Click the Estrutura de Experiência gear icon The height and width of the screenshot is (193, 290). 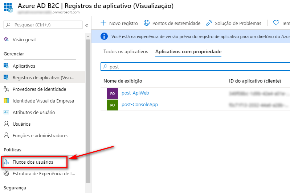[6, 173]
